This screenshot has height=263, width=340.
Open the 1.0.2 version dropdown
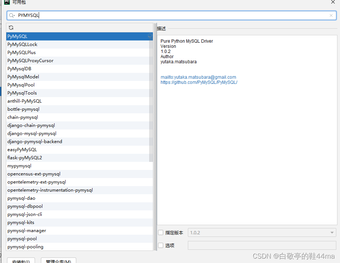[x=262, y=233]
